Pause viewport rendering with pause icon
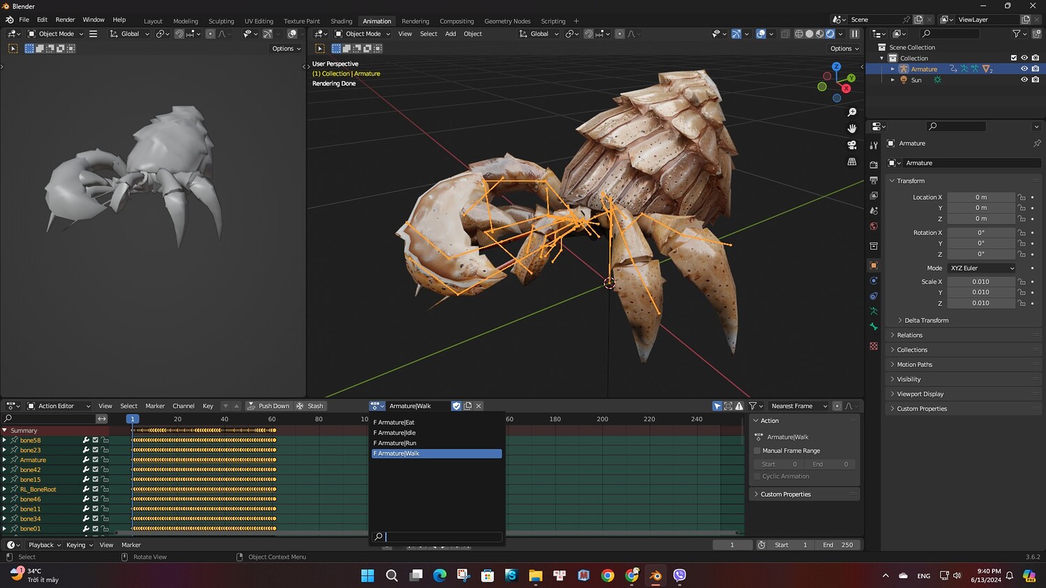1046x588 pixels. 854,33
